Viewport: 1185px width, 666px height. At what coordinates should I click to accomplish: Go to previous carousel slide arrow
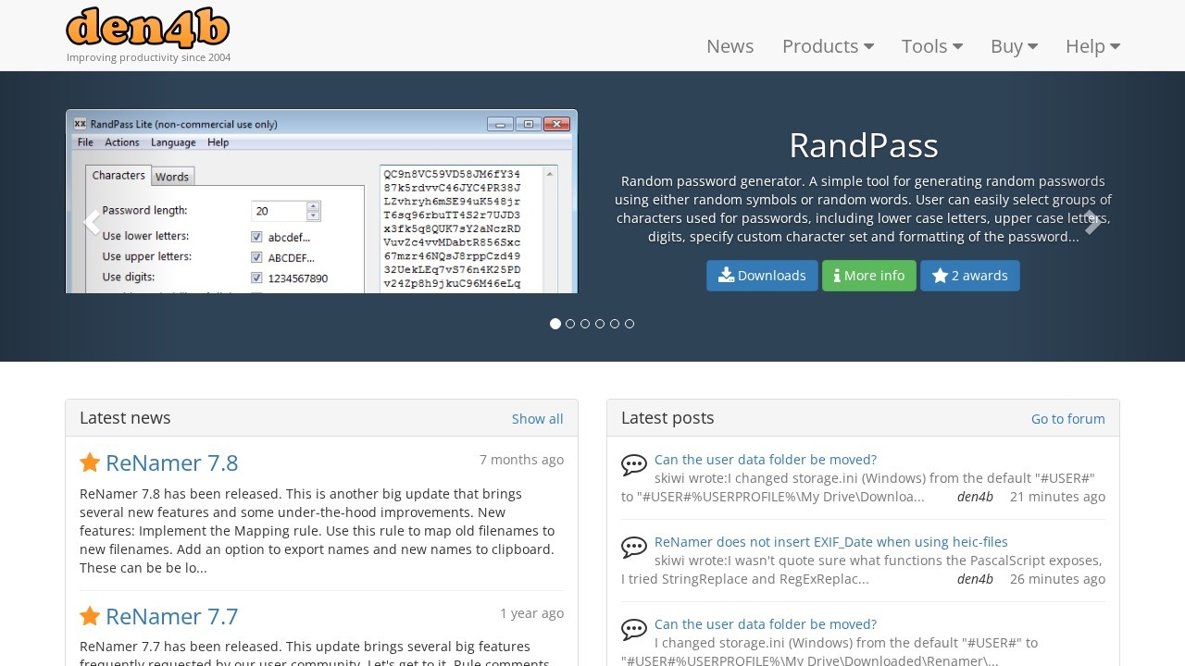(91, 222)
